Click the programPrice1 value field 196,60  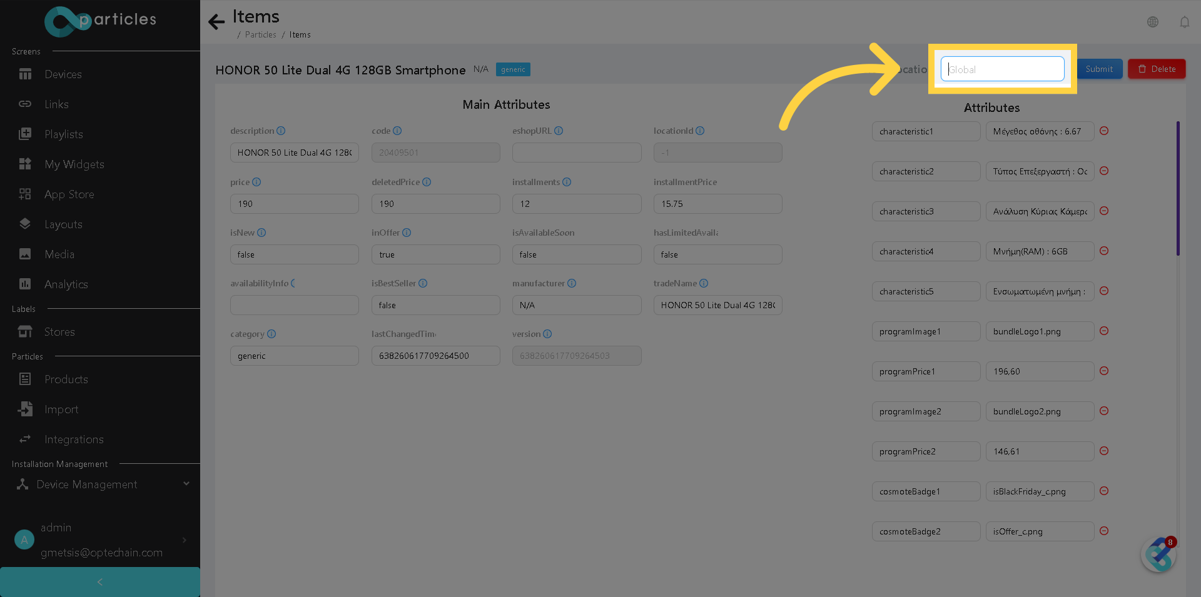tap(1040, 371)
